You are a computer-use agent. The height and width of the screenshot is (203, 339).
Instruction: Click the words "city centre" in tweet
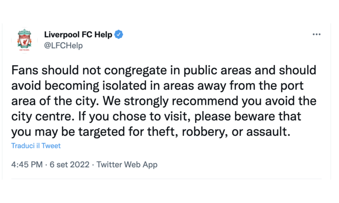click(x=41, y=116)
